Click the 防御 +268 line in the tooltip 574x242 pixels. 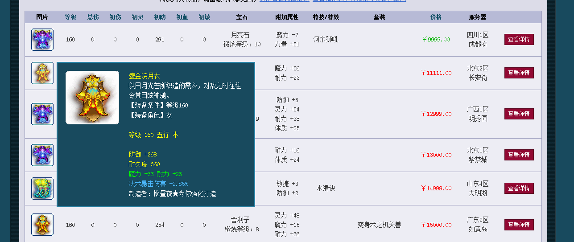tap(143, 154)
